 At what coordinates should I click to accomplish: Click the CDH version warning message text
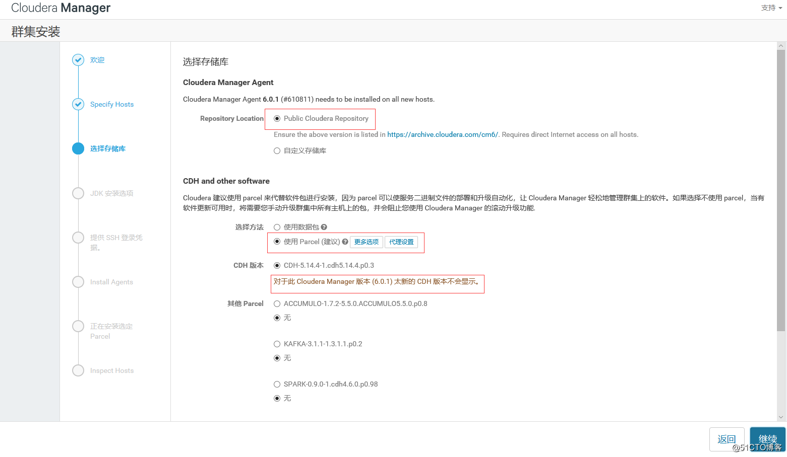[377, 281]
